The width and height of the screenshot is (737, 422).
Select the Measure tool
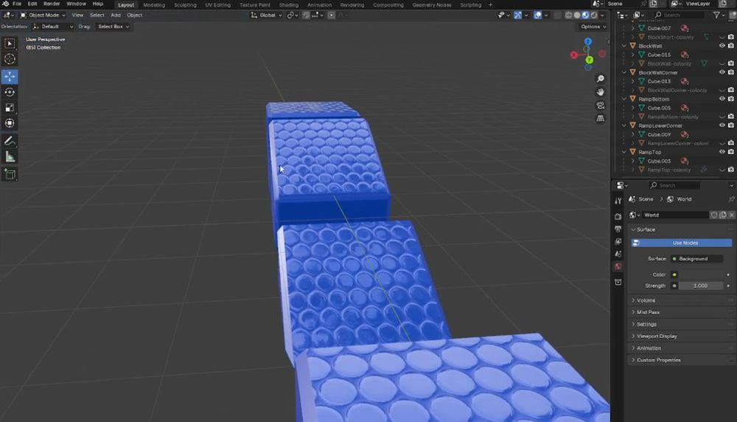(10, 157)
